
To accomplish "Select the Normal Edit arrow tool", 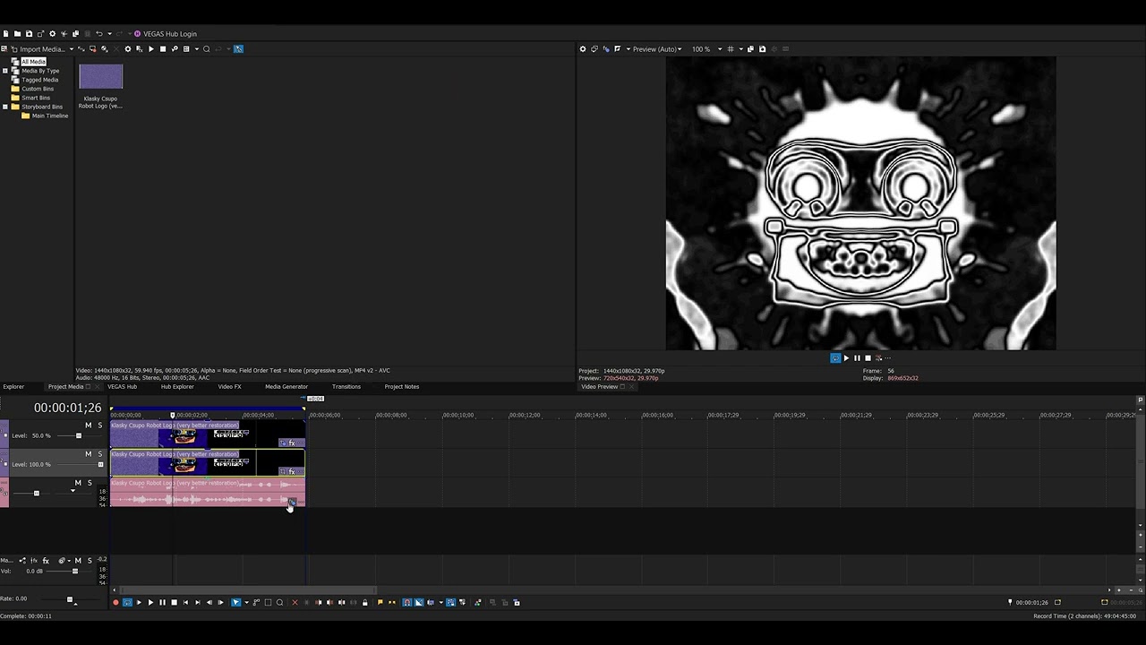I will 236,603.
